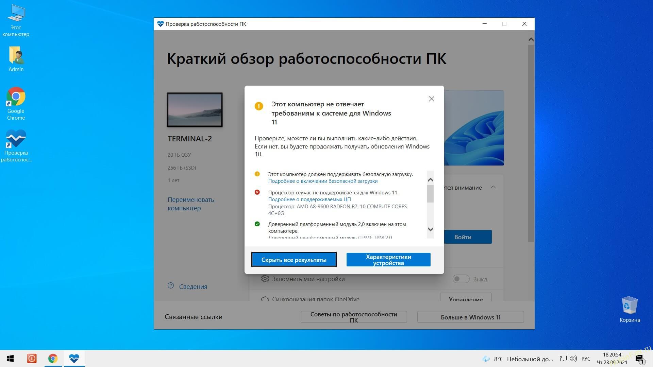Click the green check icon beside the TPM 2.0 result

click(x=257, y=224)
